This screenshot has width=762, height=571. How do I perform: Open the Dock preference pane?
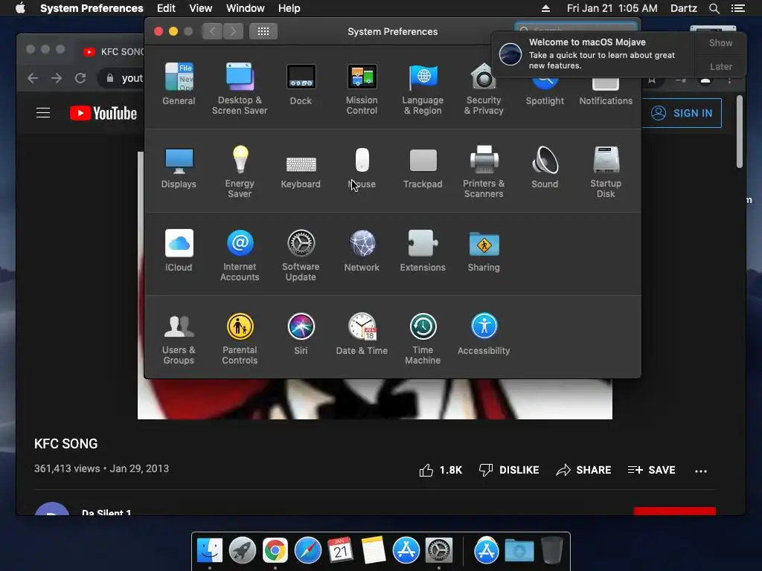coord(301,83)
